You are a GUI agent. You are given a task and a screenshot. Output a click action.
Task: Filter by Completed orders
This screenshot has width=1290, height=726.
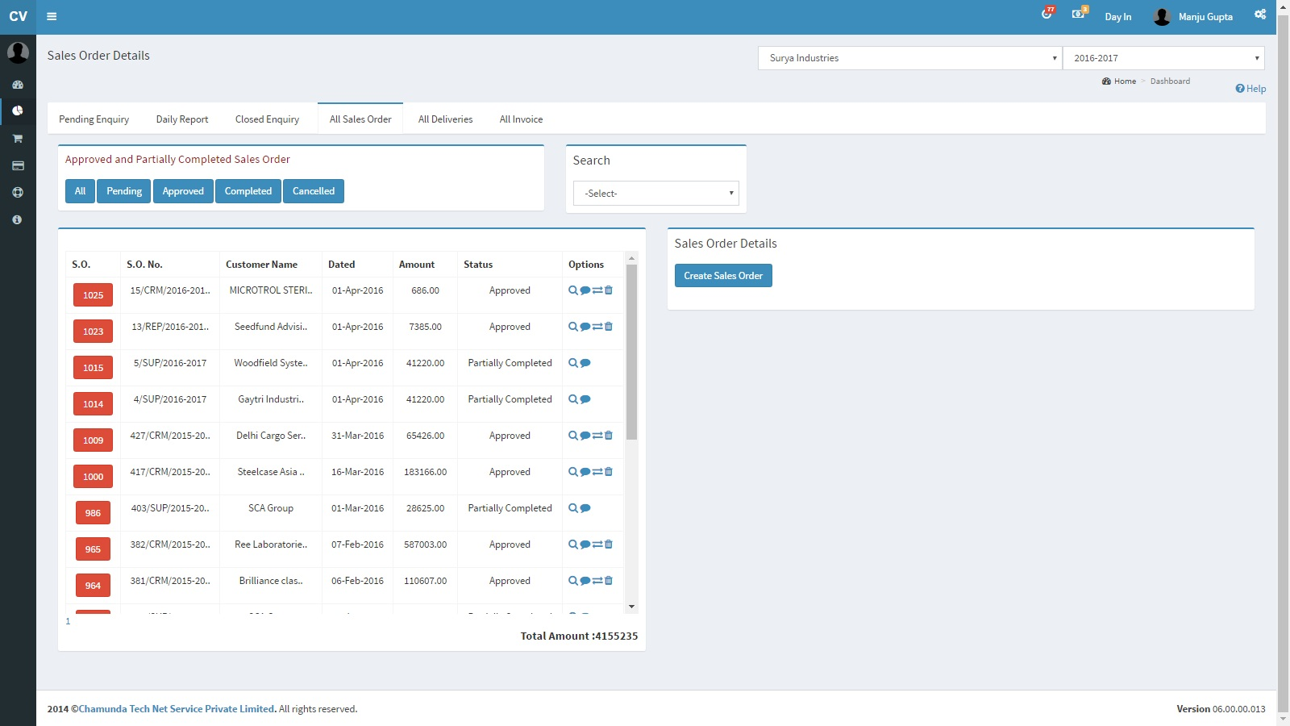pos(248,191)
